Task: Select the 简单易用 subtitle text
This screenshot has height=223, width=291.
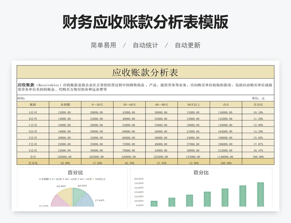Action: [103, 45]
